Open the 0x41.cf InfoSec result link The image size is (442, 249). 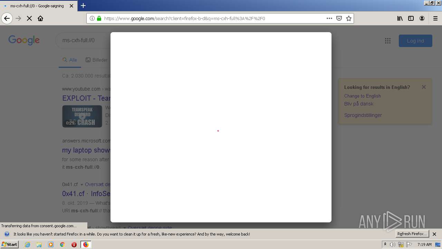coord(86,194)
